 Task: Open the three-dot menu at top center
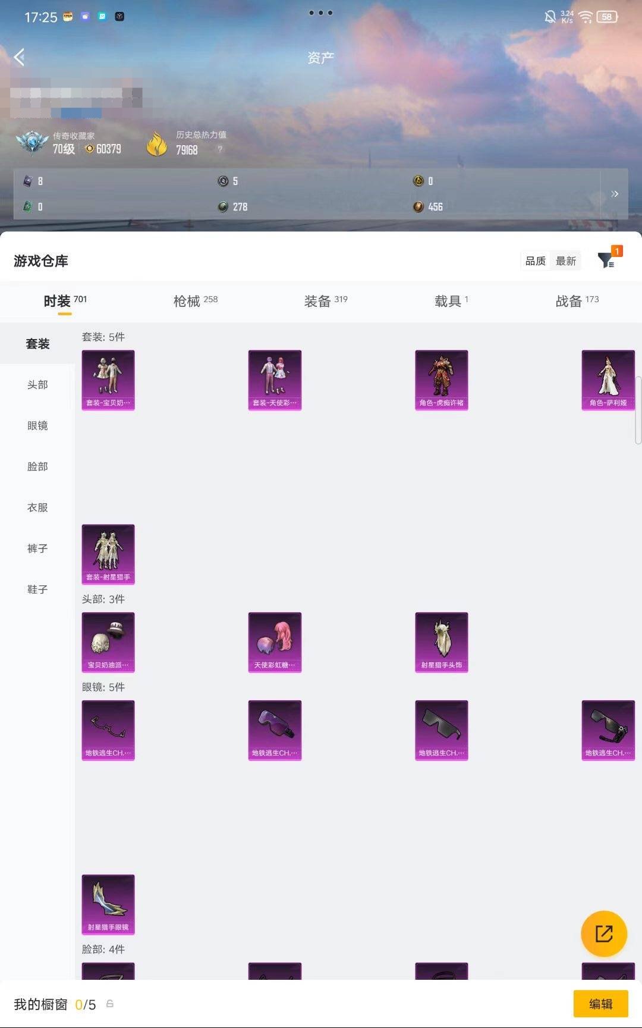tap(320, 12)
